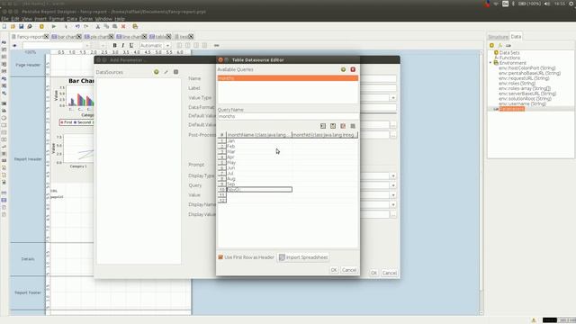Click the hyperlink chain icon in format bar

pos(216,46)
